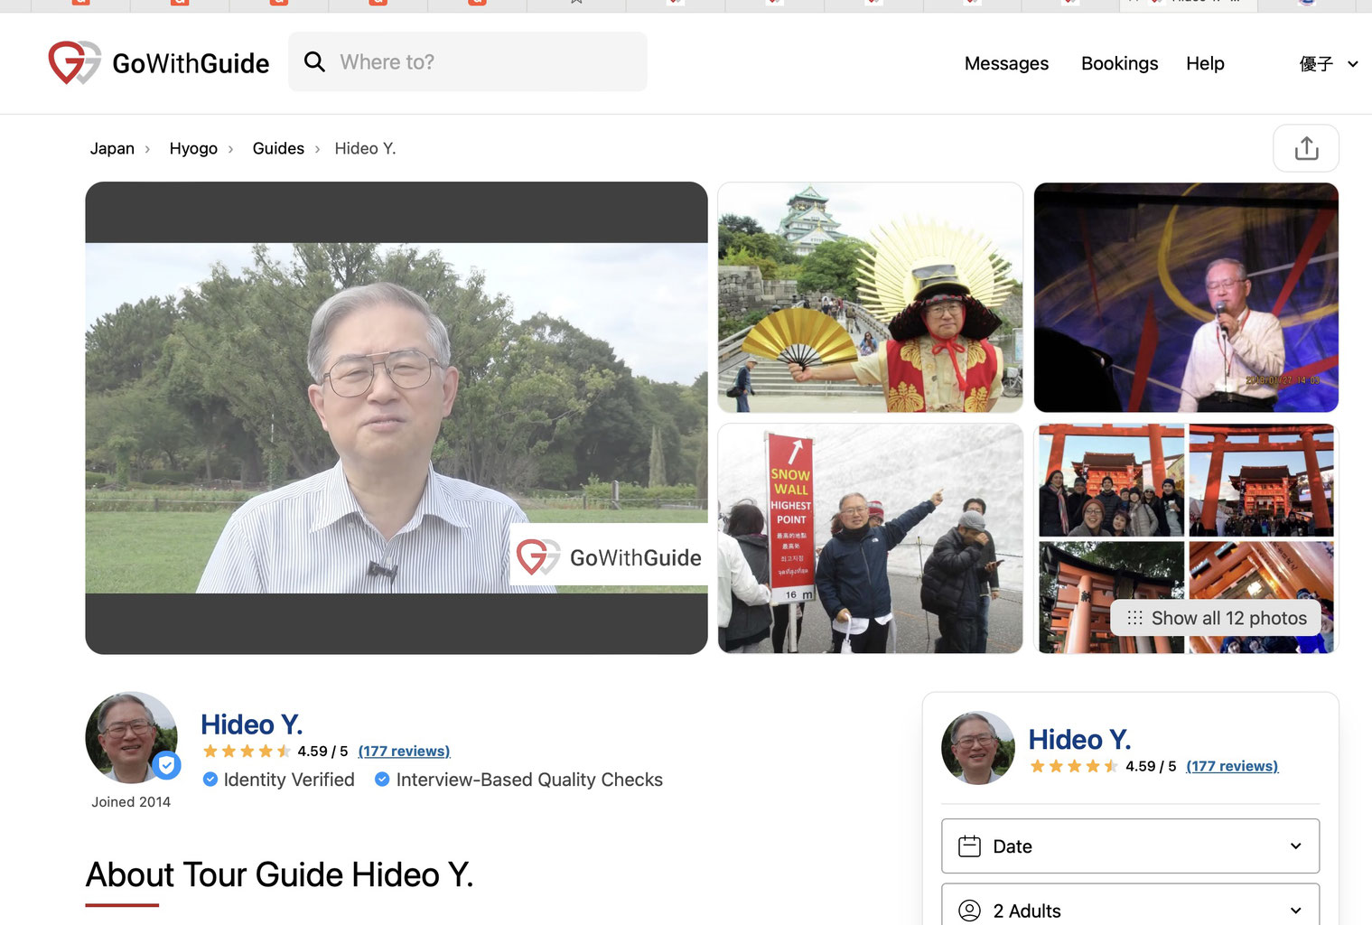The image size is (1372, 925).
Task: Click the "Hideo Y." main profile name
Action: [x=251, y=724]
